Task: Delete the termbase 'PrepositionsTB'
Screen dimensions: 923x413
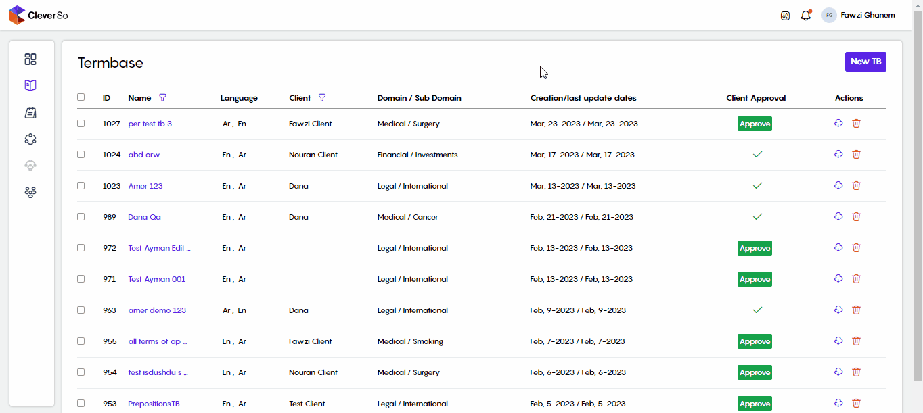Action: click(x=856, y=403)
